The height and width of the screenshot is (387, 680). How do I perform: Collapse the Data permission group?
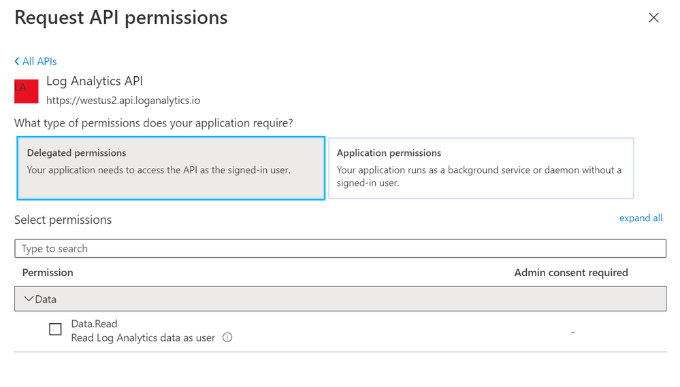click(340, 299)
